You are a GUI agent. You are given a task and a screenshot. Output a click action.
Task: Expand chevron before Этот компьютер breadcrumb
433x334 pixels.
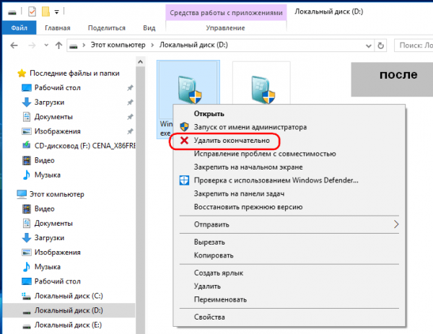tap(84, 45)
